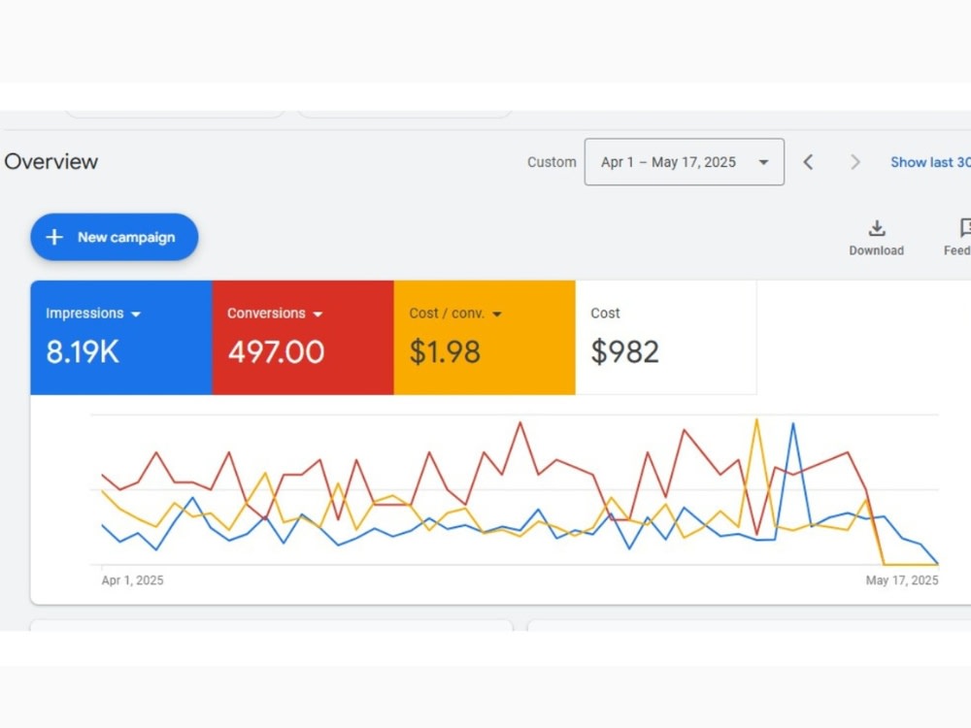Image resolution: width=971 pixels, height=728 pixels.
Task: Go to the next date period arrow
Action: (x=855, y=162)
